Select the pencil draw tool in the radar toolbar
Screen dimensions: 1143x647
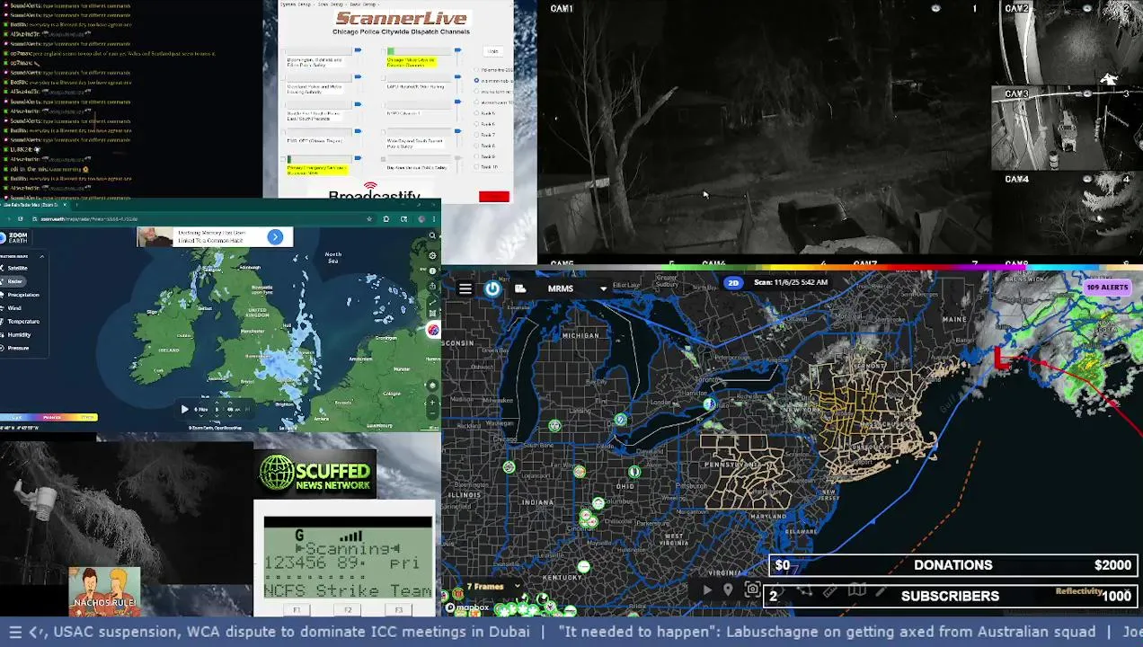pos(881,590)
